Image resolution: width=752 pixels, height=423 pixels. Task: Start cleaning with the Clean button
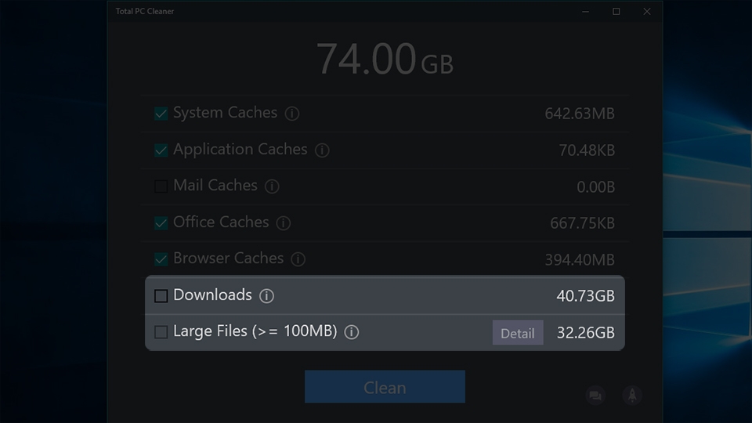[385, 386]
